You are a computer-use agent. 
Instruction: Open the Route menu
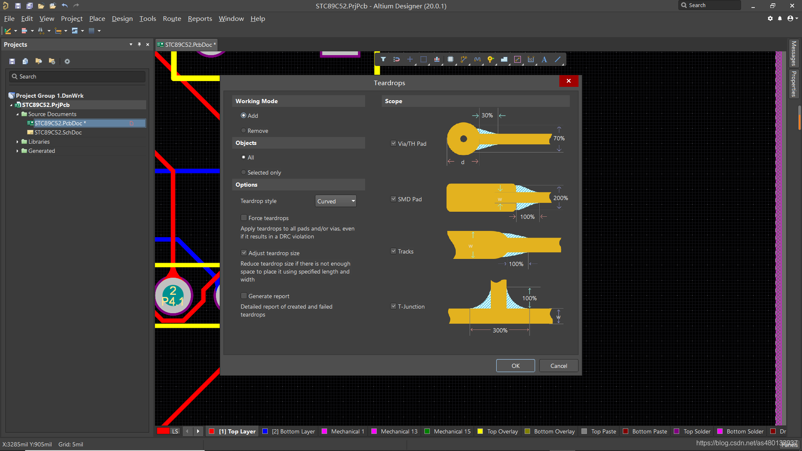pyautogui.click(x=172, y=18)
